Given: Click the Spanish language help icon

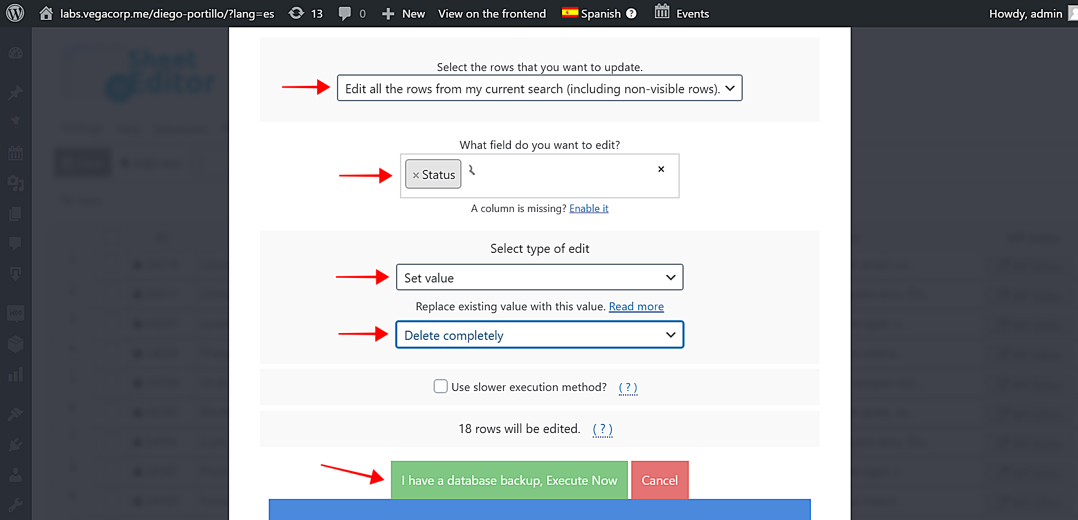Looking at the screenshot, I should point(631,14).
